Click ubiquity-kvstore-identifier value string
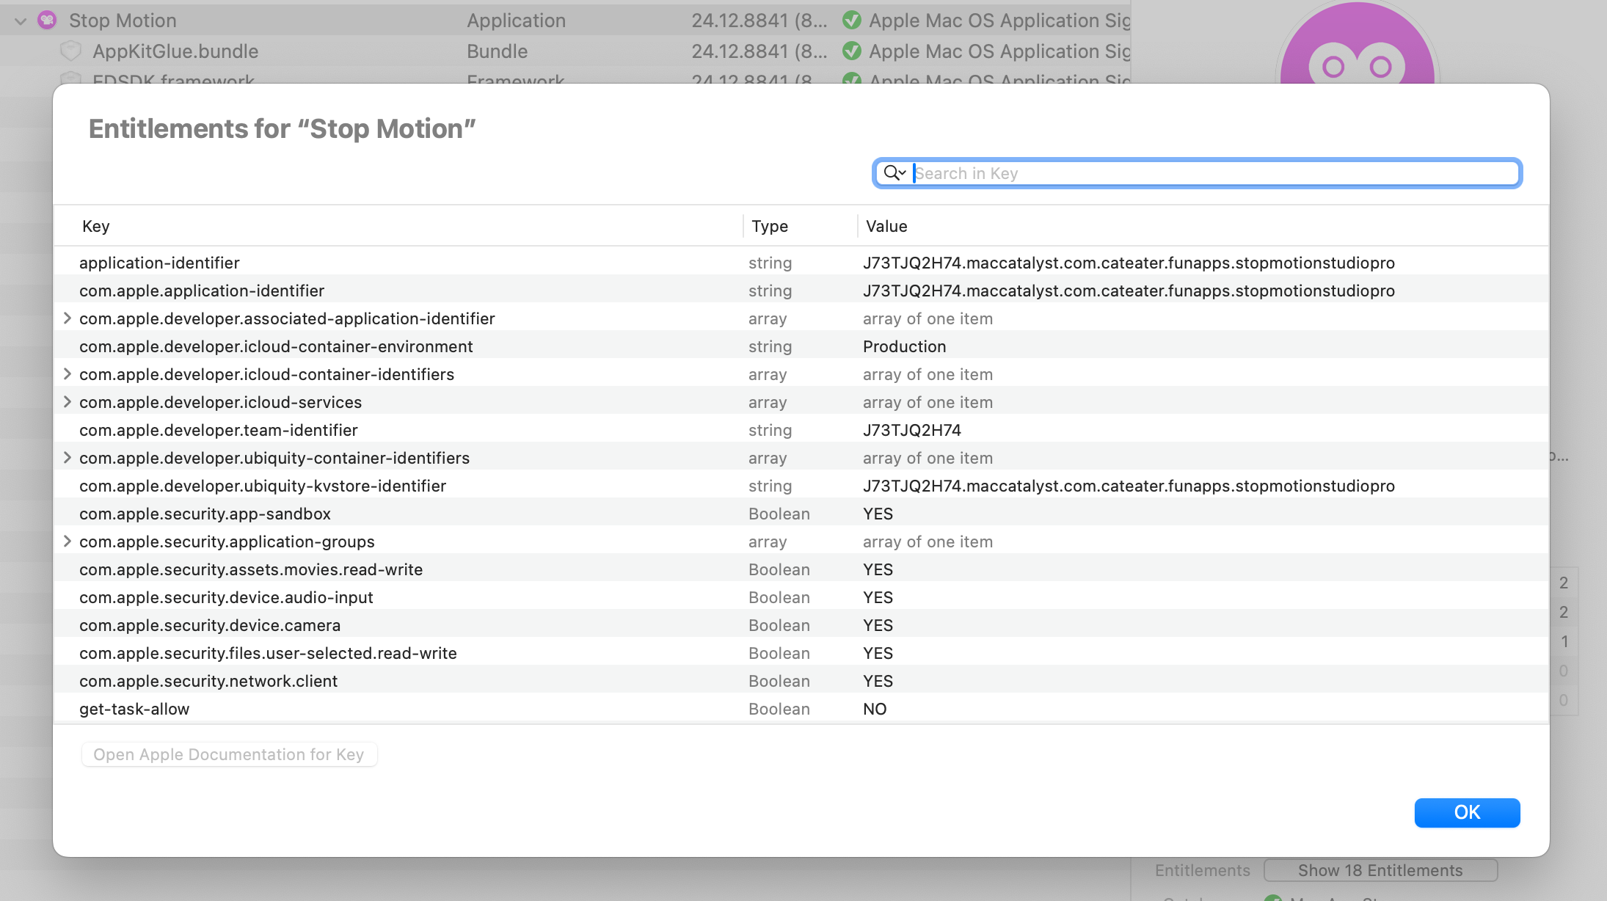This screenshot has height=901, width=1607. point(1129,486)
